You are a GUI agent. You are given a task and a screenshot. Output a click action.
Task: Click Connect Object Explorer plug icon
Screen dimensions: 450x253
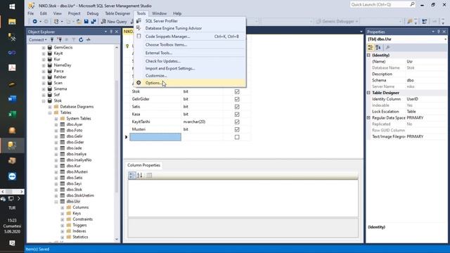point(52,40)
